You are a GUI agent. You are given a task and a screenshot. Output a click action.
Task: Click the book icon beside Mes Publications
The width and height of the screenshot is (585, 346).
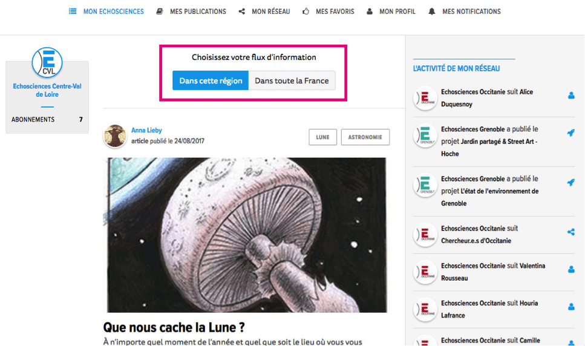[160, 11]
